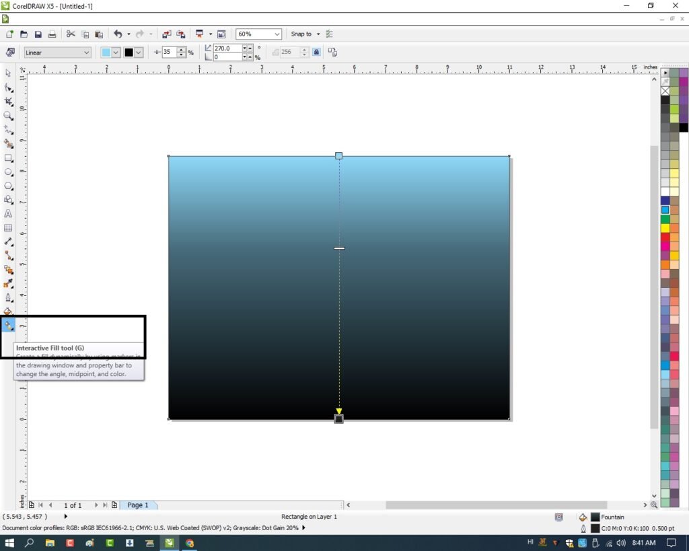Pick the yellow swatch in the palette
The image size is (689, 551).
(665, 228)
